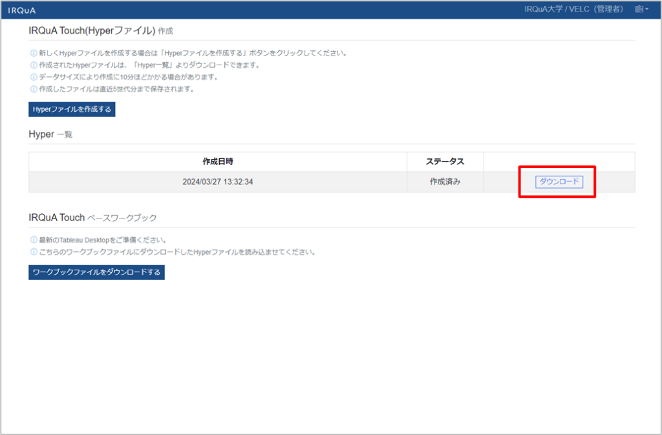Select the 2024/03/27 13:32:34 timestamp cell
Image resolution: width=662 pixels, height=435 pixels.
coord(218,182)
